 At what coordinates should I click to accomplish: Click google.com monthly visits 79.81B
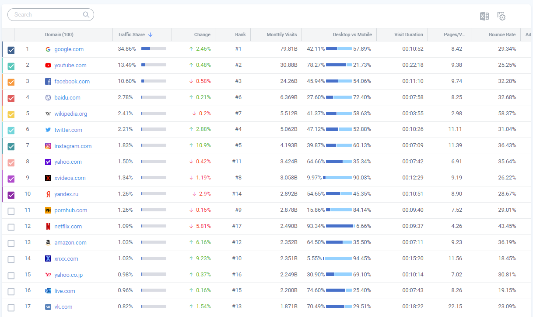289,49
